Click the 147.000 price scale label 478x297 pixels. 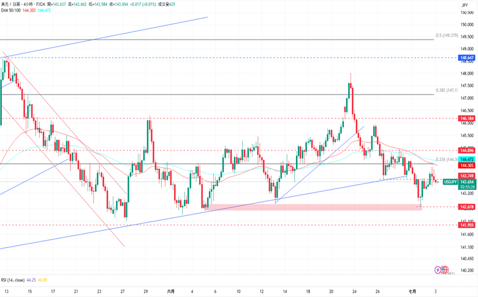point(467,98)
